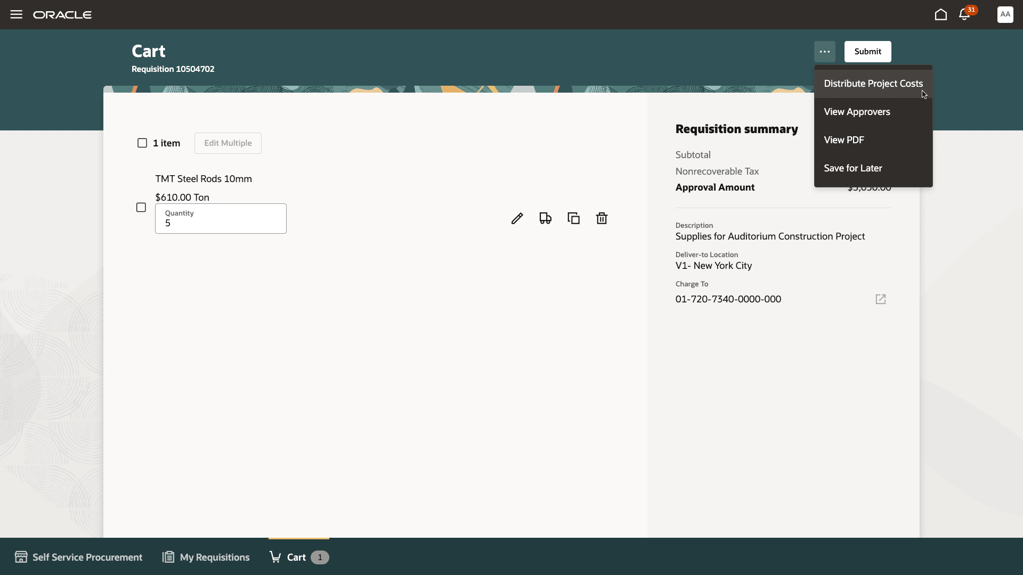
Task: Go to the Home page icon
Action: [x=940, y=14]
